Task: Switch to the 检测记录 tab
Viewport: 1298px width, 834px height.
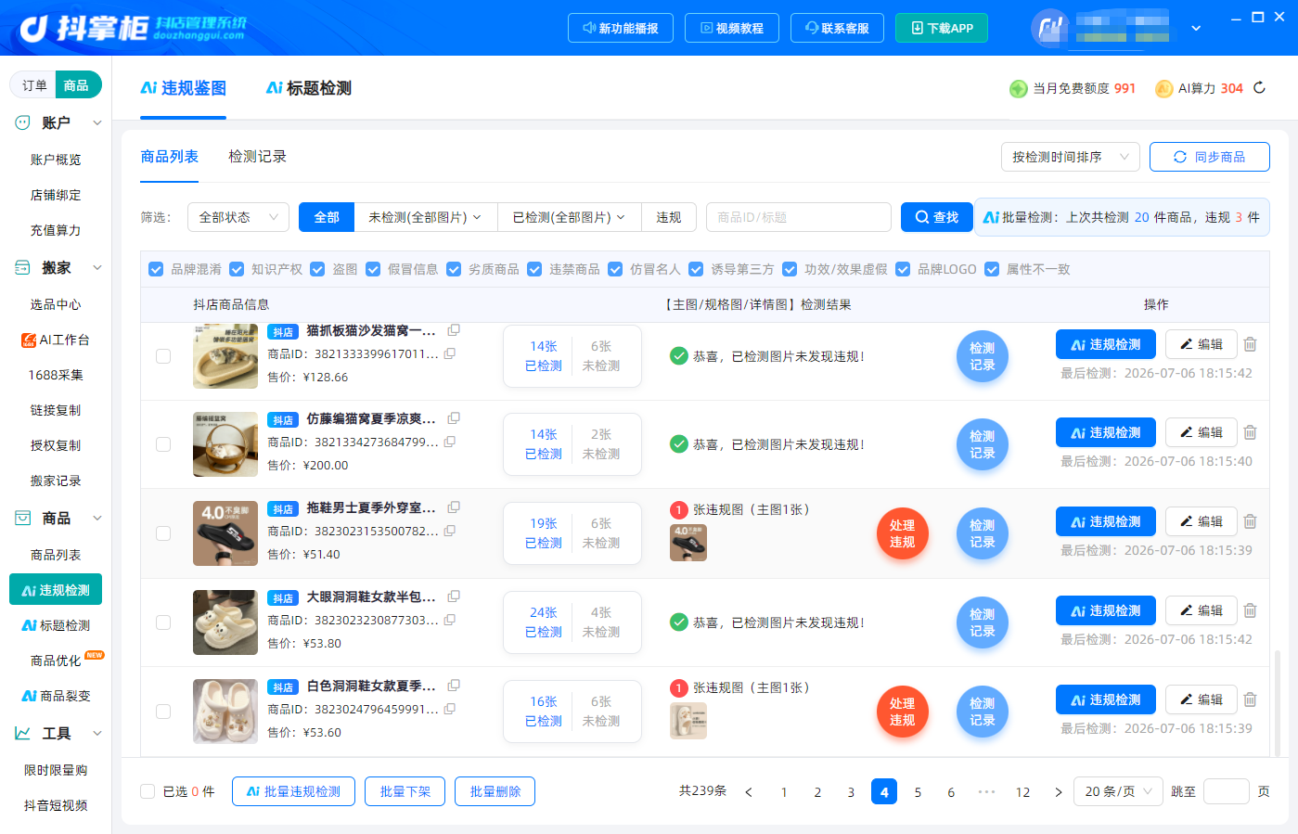Action: pyautogui.click(x=257, y=157)
